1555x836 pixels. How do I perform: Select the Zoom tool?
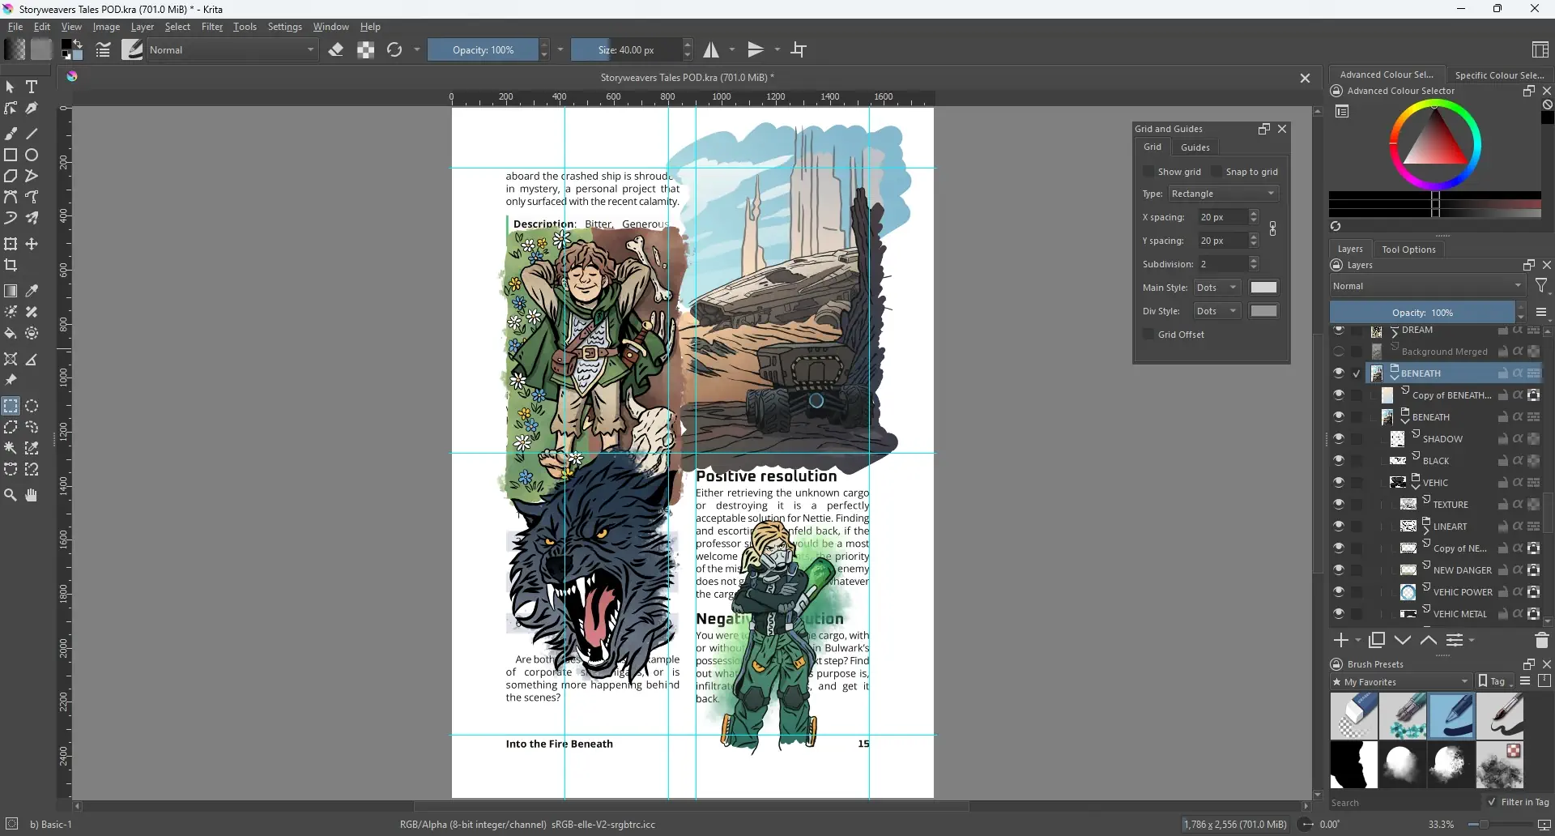point(11,495)
